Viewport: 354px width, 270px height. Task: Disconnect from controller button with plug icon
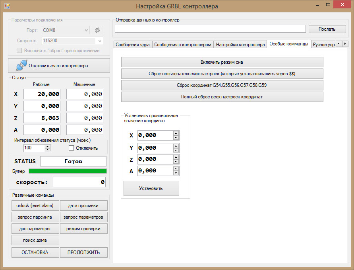tap(59, 66)
